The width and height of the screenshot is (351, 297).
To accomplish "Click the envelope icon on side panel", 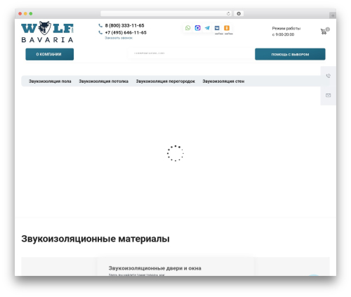I will pyautogui.click(x=329, y=95).
